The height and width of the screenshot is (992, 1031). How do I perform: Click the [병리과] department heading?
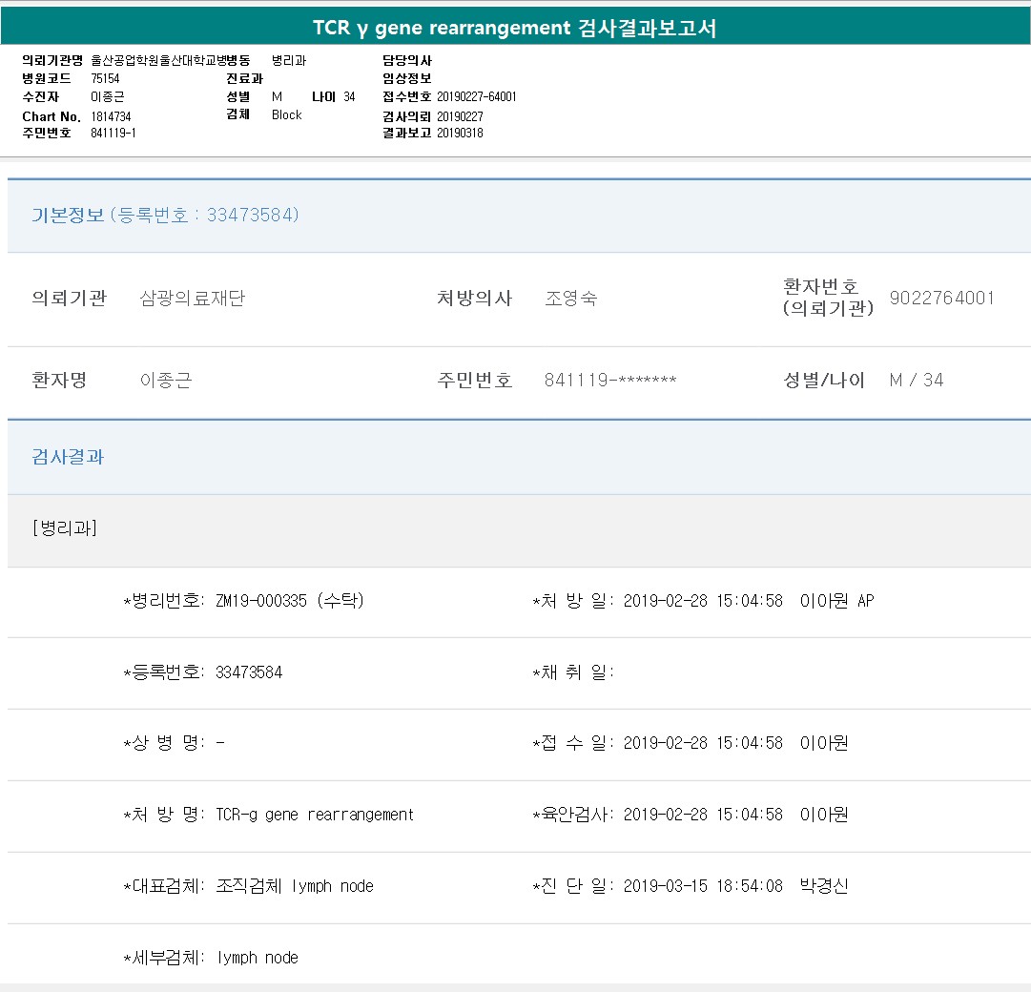pos(64,527)
